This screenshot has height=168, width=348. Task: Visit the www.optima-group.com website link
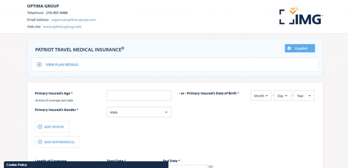62,27
